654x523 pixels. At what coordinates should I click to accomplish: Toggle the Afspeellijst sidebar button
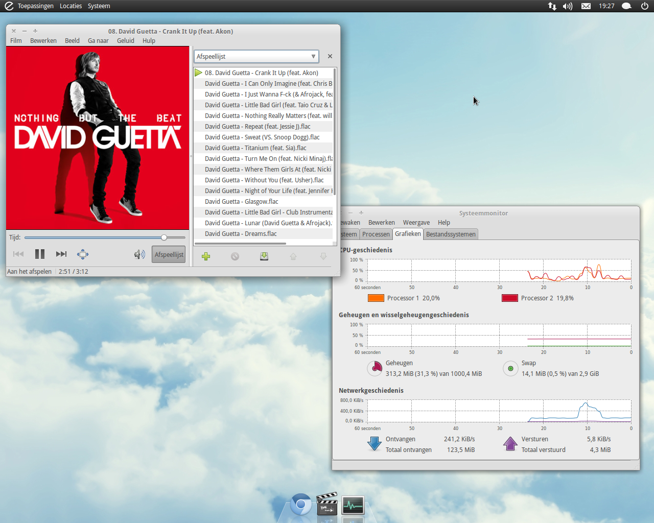pos(169,254)
